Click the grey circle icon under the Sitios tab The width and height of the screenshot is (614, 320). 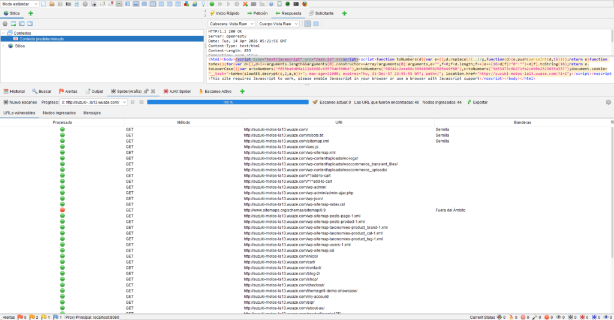click(5, 24)
